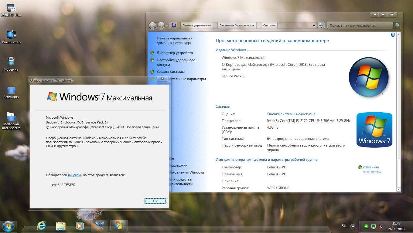The width and height of the screenshot is (413, 233).
Task: Switch to the About Windows taskbar item
Action: 119,226
